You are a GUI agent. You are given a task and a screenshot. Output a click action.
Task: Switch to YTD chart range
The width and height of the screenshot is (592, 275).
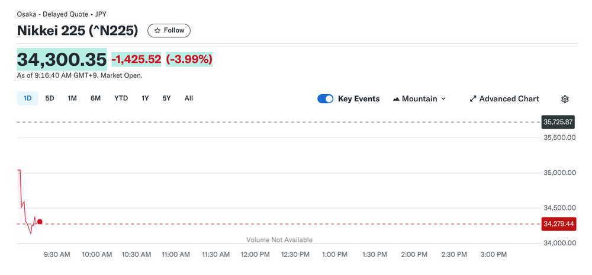coord(121,98)
